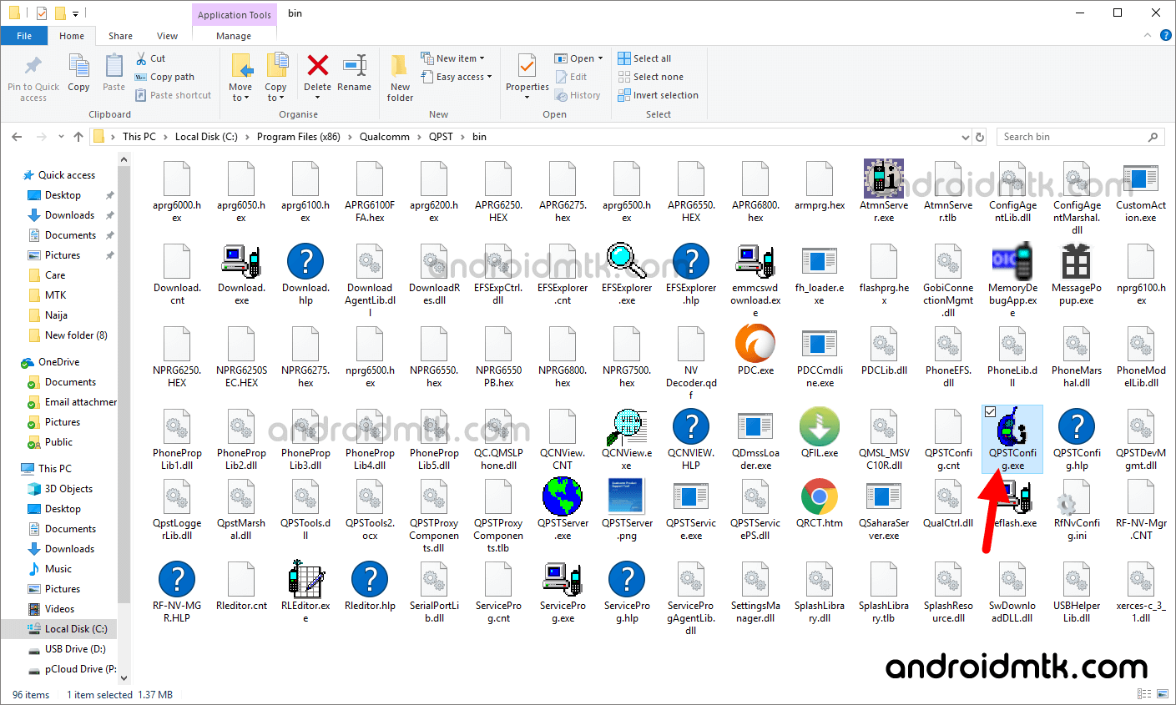Select emmcswdownload.exe icon
The image size is (1176, 705).
pos(755,261)
